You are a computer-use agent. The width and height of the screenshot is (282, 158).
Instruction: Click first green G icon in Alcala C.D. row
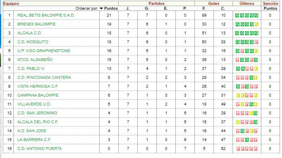pyautogui.click(x=237, y=33)
